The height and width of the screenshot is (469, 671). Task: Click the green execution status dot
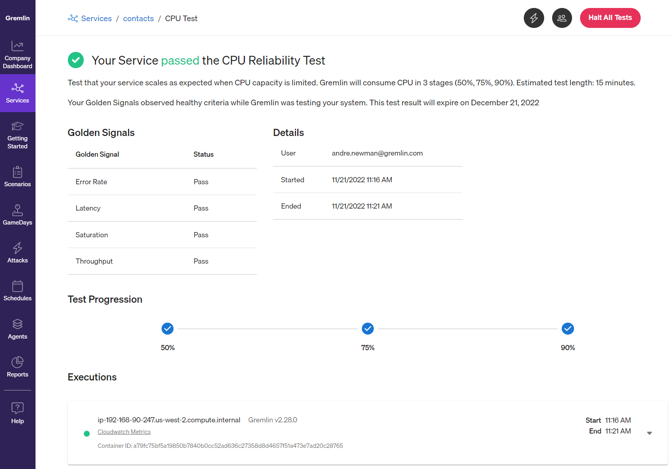87,434
